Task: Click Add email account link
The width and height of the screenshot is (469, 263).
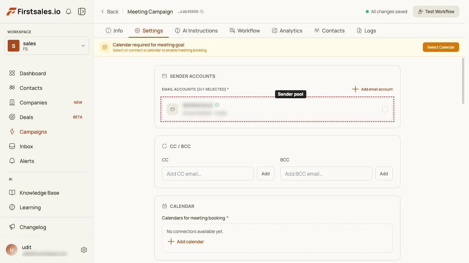Action: click(372, 89)
